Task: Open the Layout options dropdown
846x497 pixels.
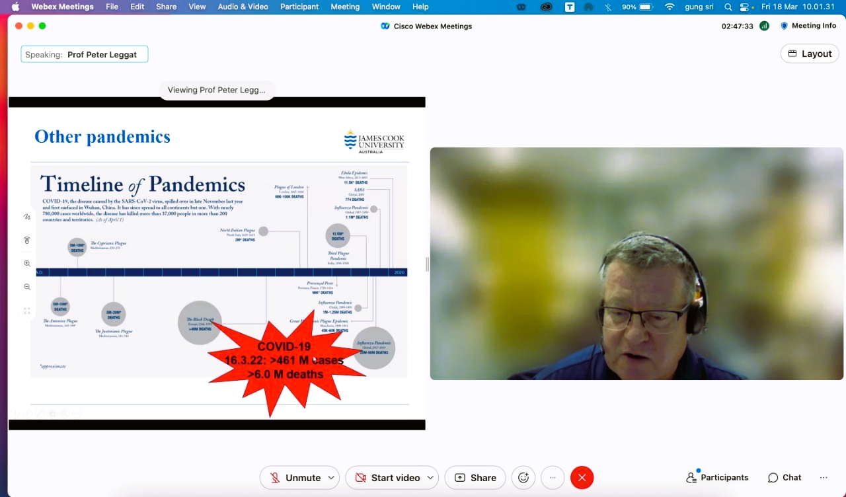Action: click(810, 54)
